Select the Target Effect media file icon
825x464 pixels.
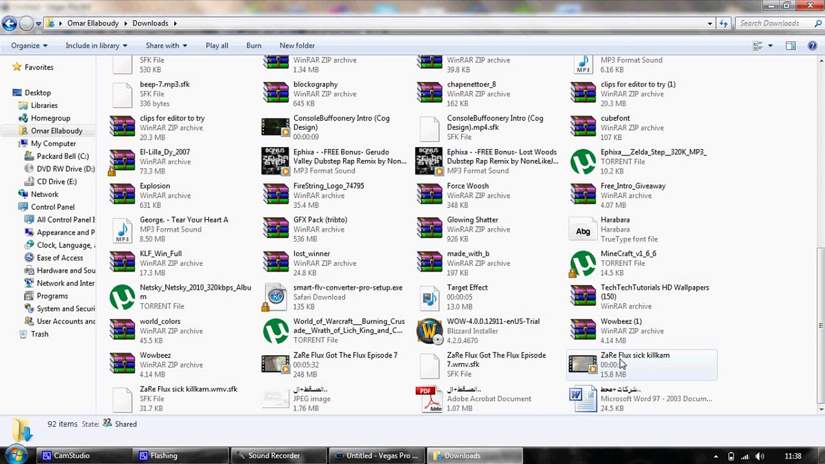(x=429, y=298)
